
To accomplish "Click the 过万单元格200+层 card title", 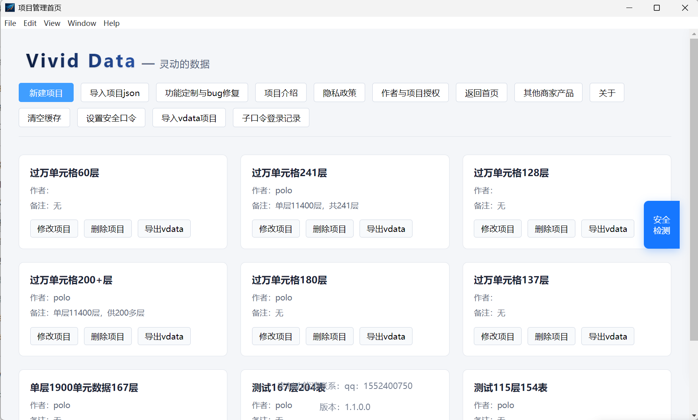I will tap(71, 280).
